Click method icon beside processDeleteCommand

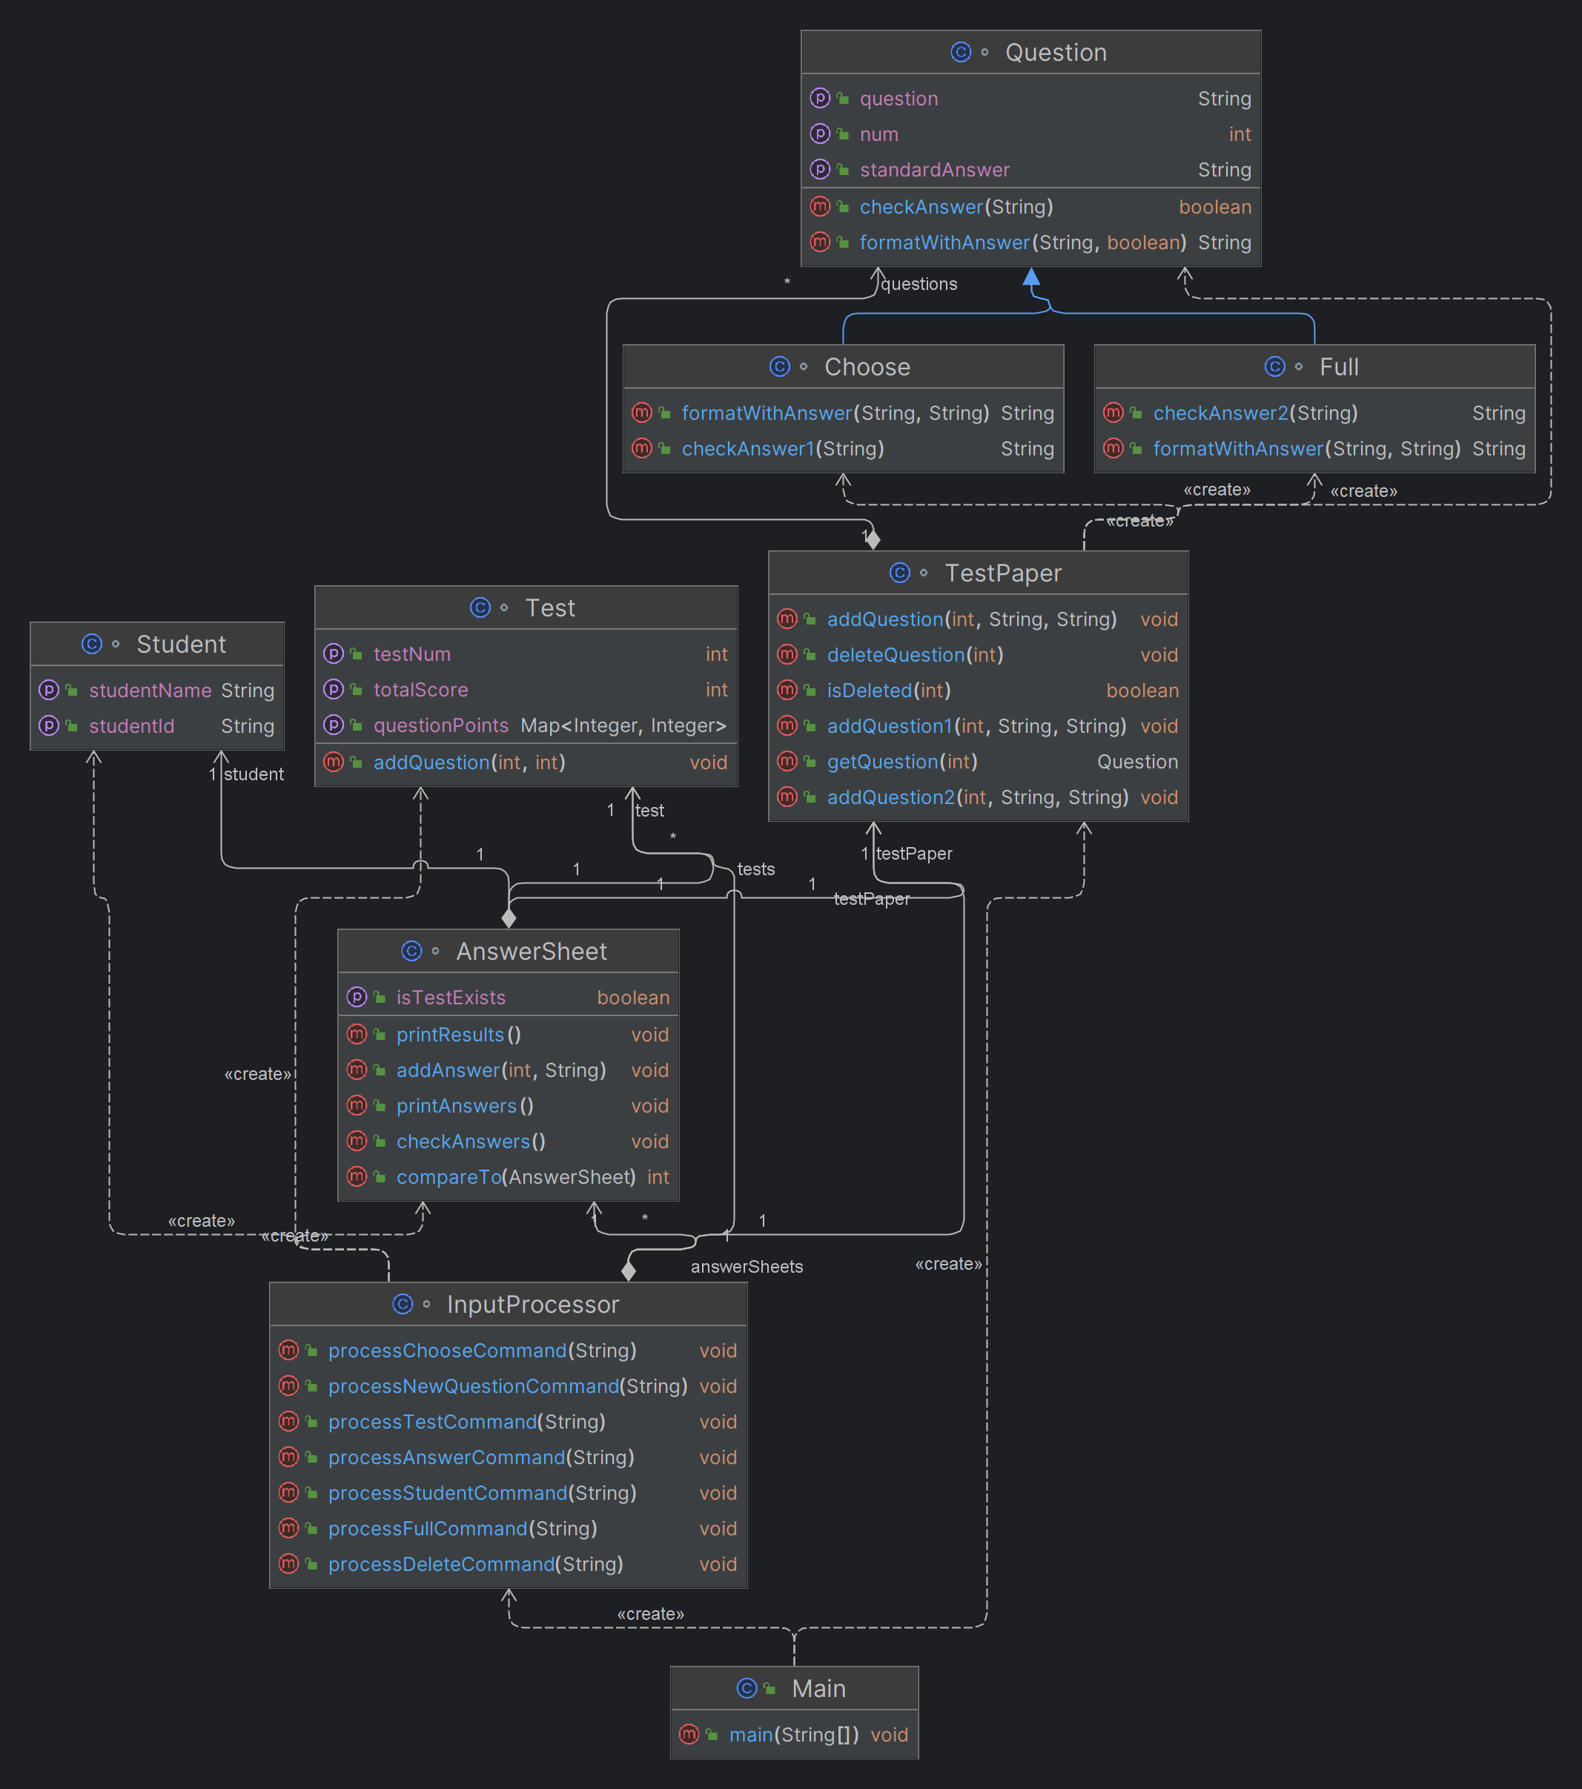289,1564
